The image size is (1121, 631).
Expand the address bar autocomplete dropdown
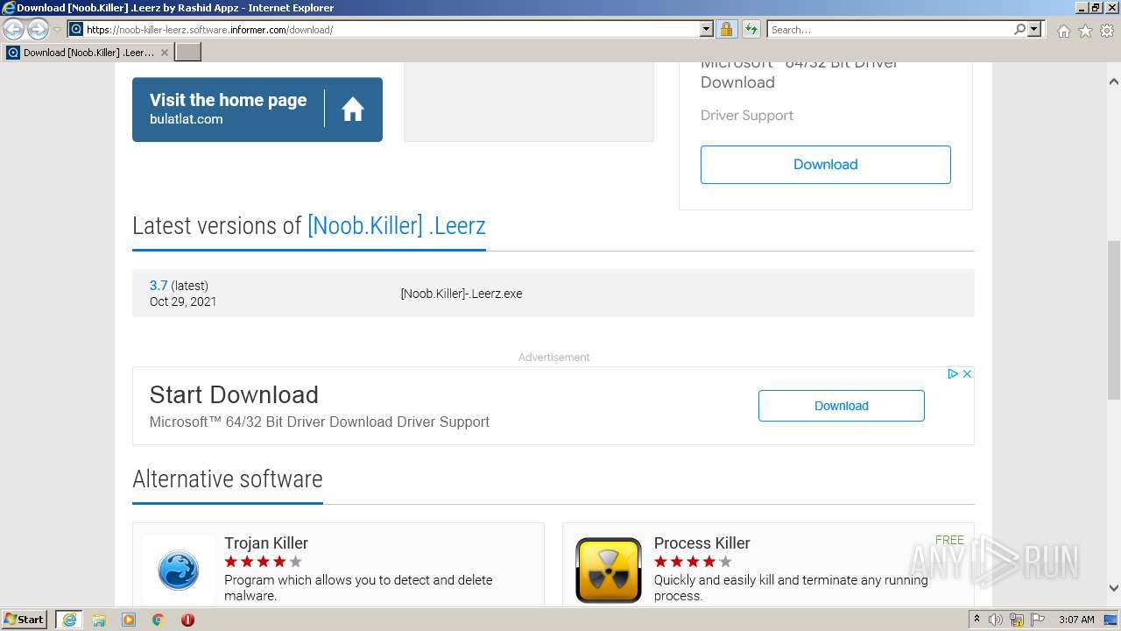tap(707, 30)
